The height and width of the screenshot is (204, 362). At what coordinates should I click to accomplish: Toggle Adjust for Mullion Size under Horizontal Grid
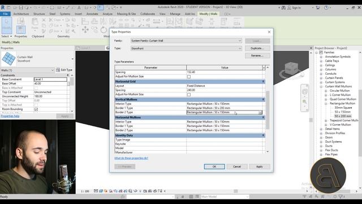189,95
